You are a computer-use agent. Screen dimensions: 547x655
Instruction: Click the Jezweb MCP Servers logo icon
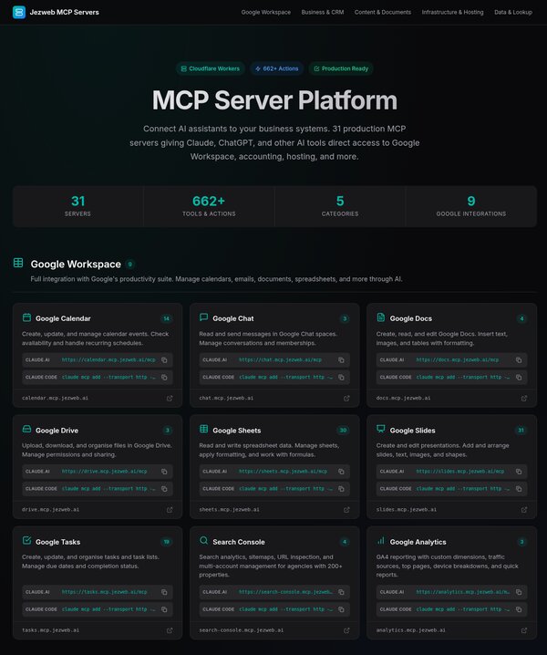coord(18,13)
